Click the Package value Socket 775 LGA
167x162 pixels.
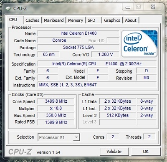click(78, 47)
